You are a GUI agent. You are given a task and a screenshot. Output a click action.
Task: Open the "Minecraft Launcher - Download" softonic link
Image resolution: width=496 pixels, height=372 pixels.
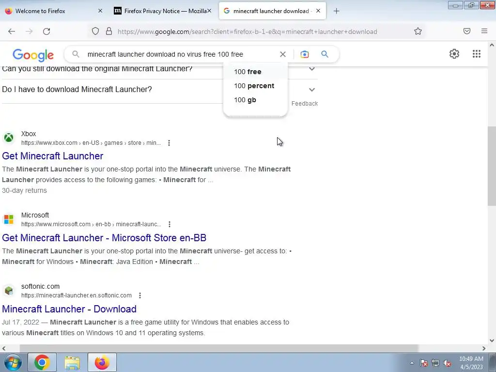(69, 309)
